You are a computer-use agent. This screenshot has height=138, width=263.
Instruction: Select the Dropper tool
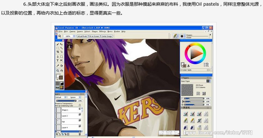58,66
